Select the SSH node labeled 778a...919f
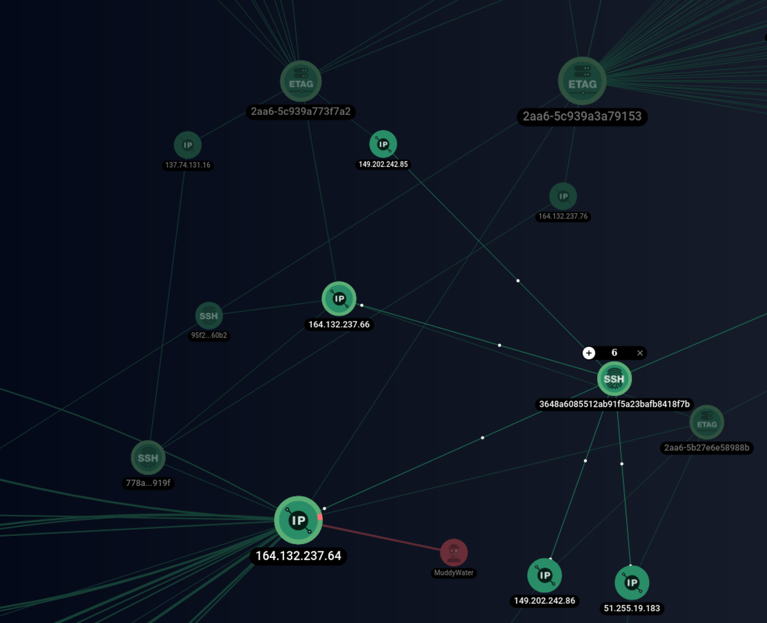 click(147, 458)
